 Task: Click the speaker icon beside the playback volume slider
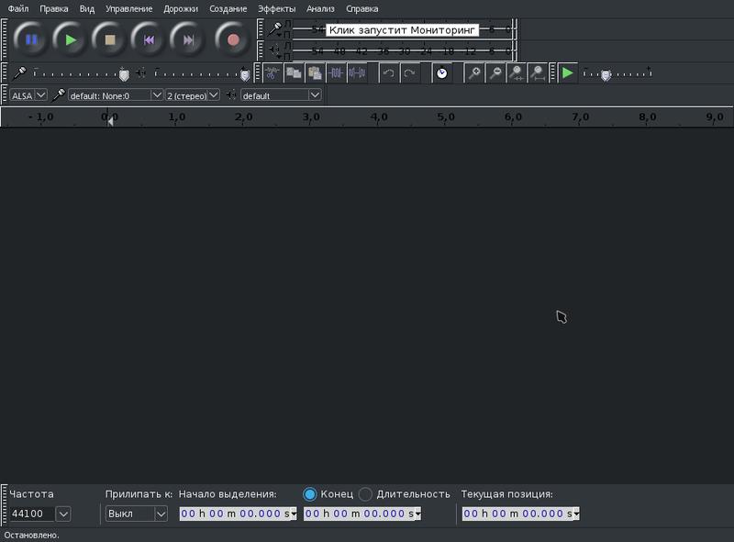[x=141, y=73]
